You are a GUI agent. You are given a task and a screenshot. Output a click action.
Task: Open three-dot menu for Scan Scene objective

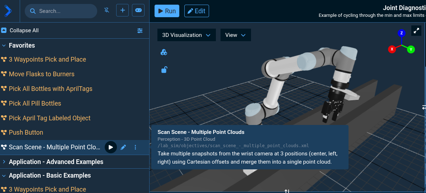(135, 147)
